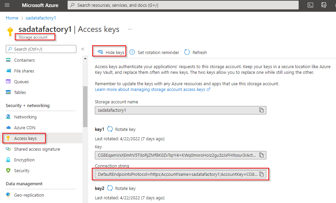The image size is (336, 203).
Task: Copy the key1 key value
Action: click(x=261, y=155)
